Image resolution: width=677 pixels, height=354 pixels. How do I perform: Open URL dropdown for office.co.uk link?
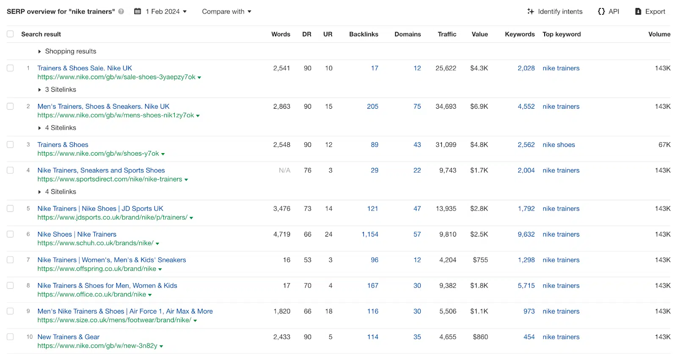click(x=150, y=295)
